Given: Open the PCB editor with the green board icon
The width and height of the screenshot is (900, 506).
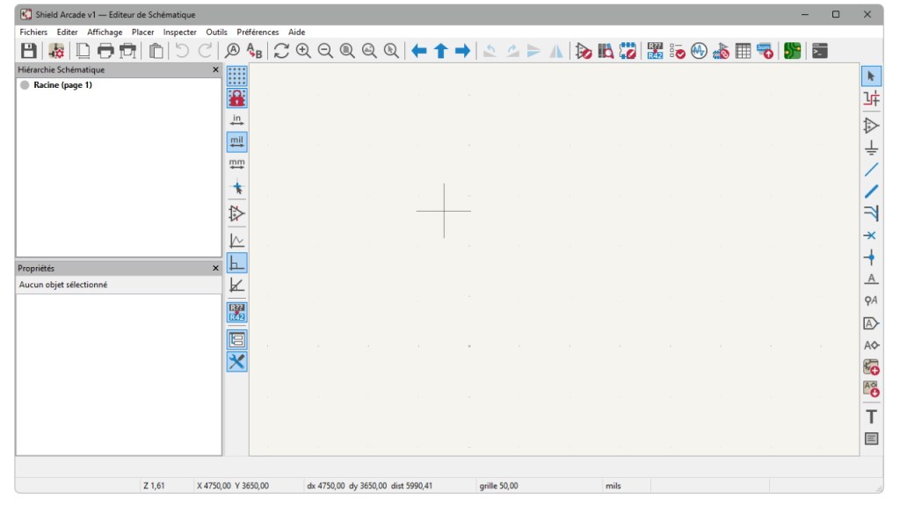Looking at the screenshot, I should click(793, 51).
